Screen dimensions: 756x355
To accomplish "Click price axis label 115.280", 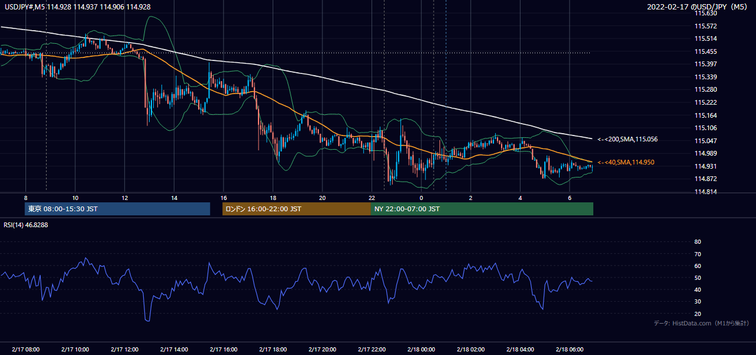I will point(706,90).
